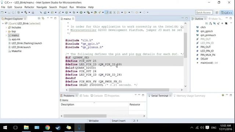Toggle block selection mode toolbar button
This screenshot has width=235, height=132.
[111, 12]
